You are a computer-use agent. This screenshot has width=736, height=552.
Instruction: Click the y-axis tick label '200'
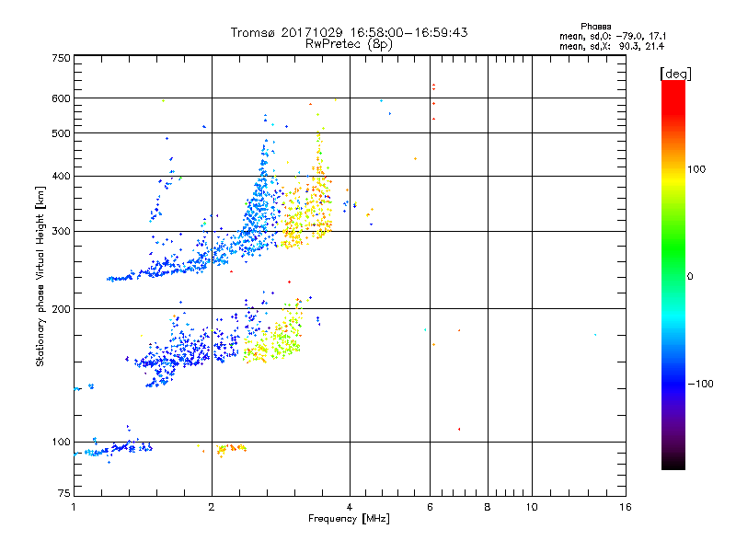(61, 309)
